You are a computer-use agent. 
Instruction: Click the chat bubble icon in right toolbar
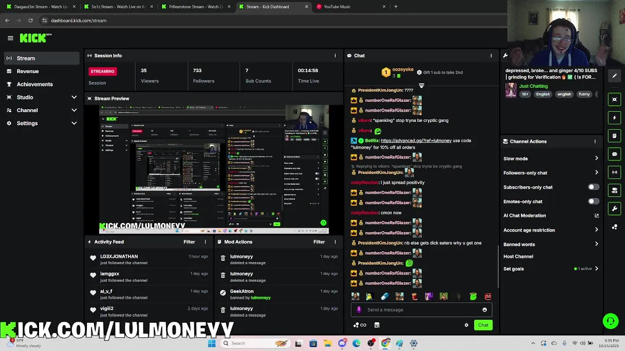(x=614, y=154)
